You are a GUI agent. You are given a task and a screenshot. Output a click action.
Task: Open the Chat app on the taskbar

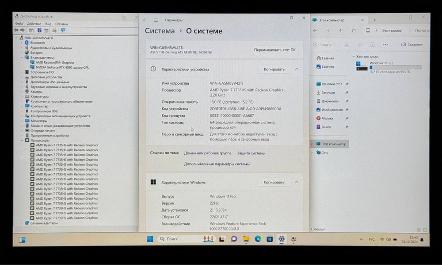(234, 239)
